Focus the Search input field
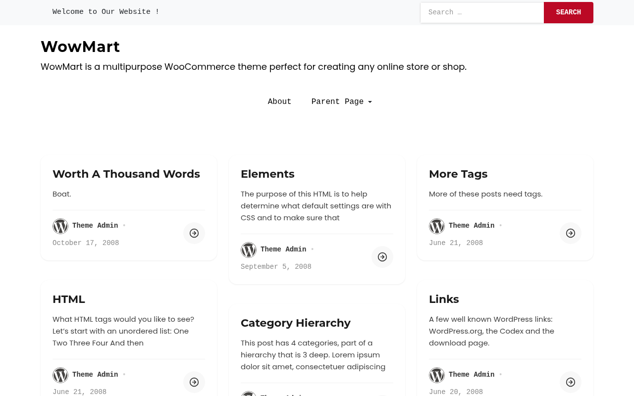The image size is (634, 396). click(482, 12)
